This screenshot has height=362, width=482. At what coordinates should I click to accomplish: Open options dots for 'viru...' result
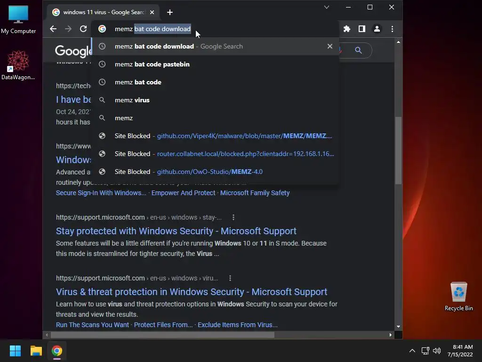click(x=230, y=278)
